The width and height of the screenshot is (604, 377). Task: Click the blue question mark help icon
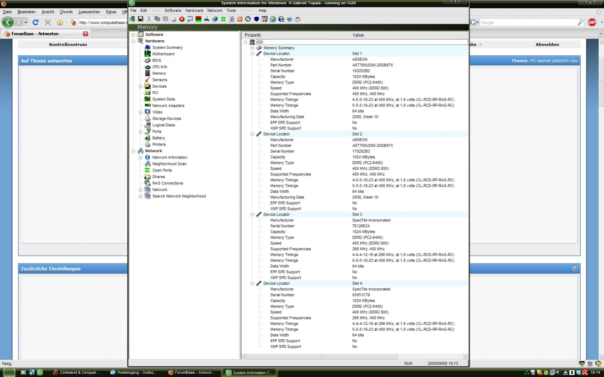[290, 19]
